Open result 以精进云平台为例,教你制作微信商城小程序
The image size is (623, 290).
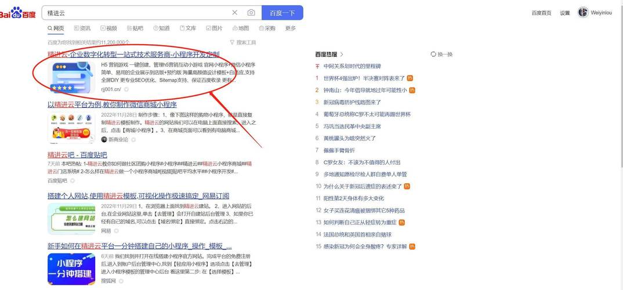click(112, 105)
